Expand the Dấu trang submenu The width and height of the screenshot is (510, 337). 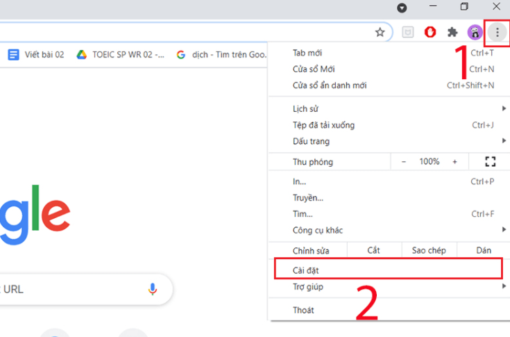click(389, 141)
